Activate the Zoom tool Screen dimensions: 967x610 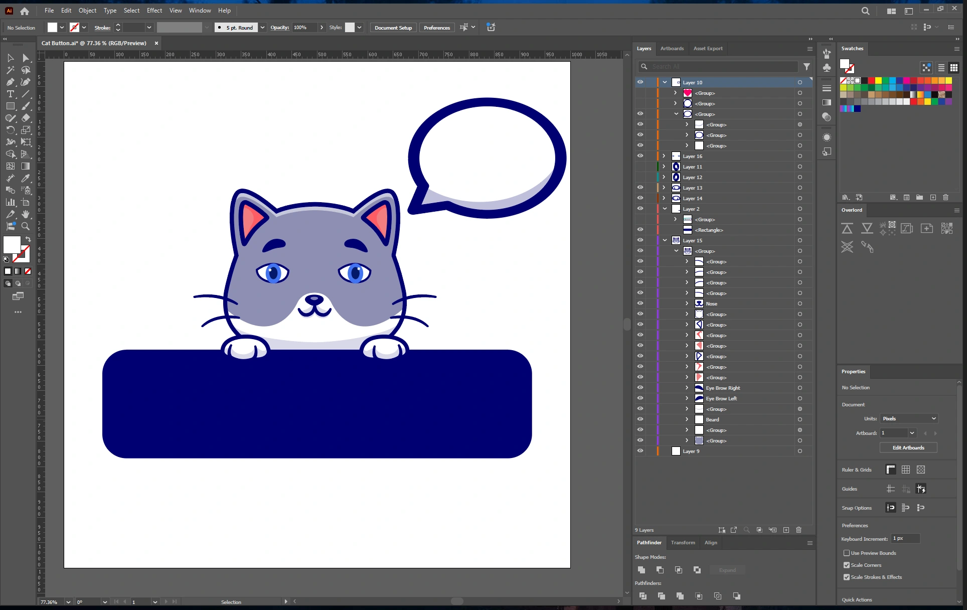[x=26, y=226]
